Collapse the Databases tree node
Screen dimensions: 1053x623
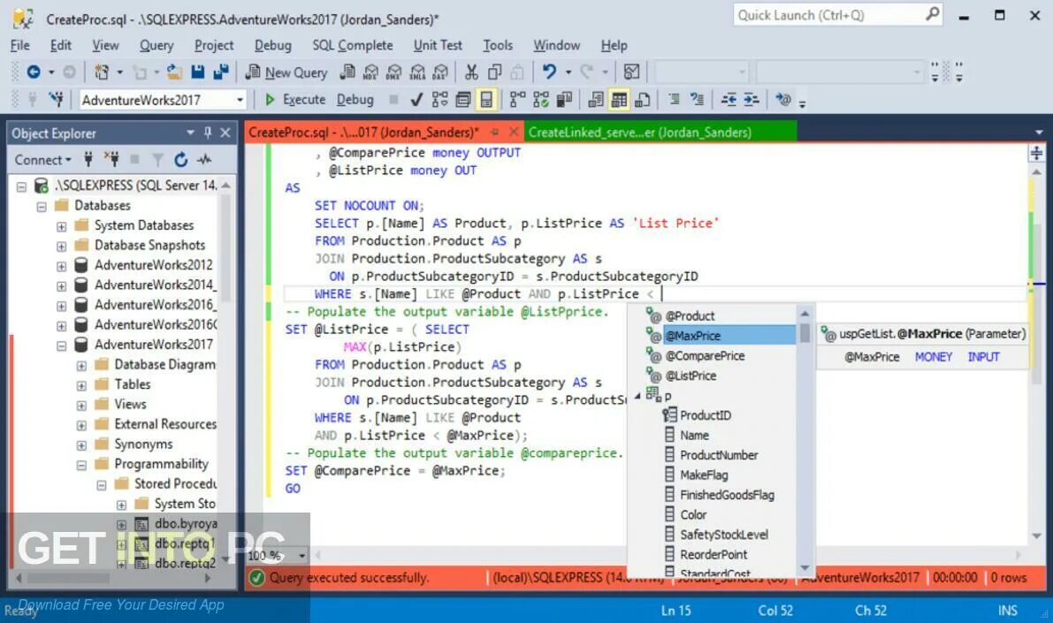click(x=42, y=206)
